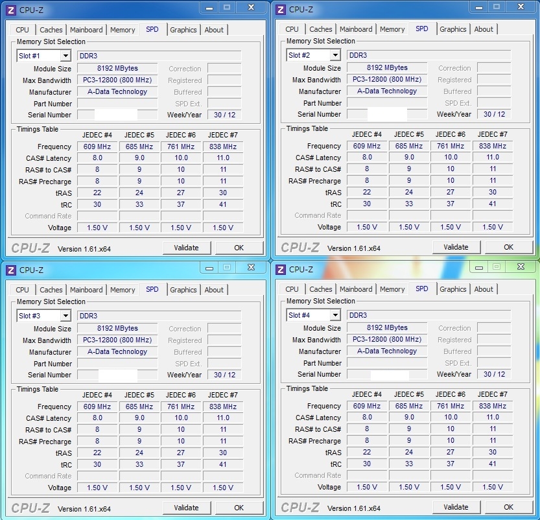Open the Slot #1 memory slot dropdown
The width and height of the screenshot is (540, 520).
coord(65,56)
